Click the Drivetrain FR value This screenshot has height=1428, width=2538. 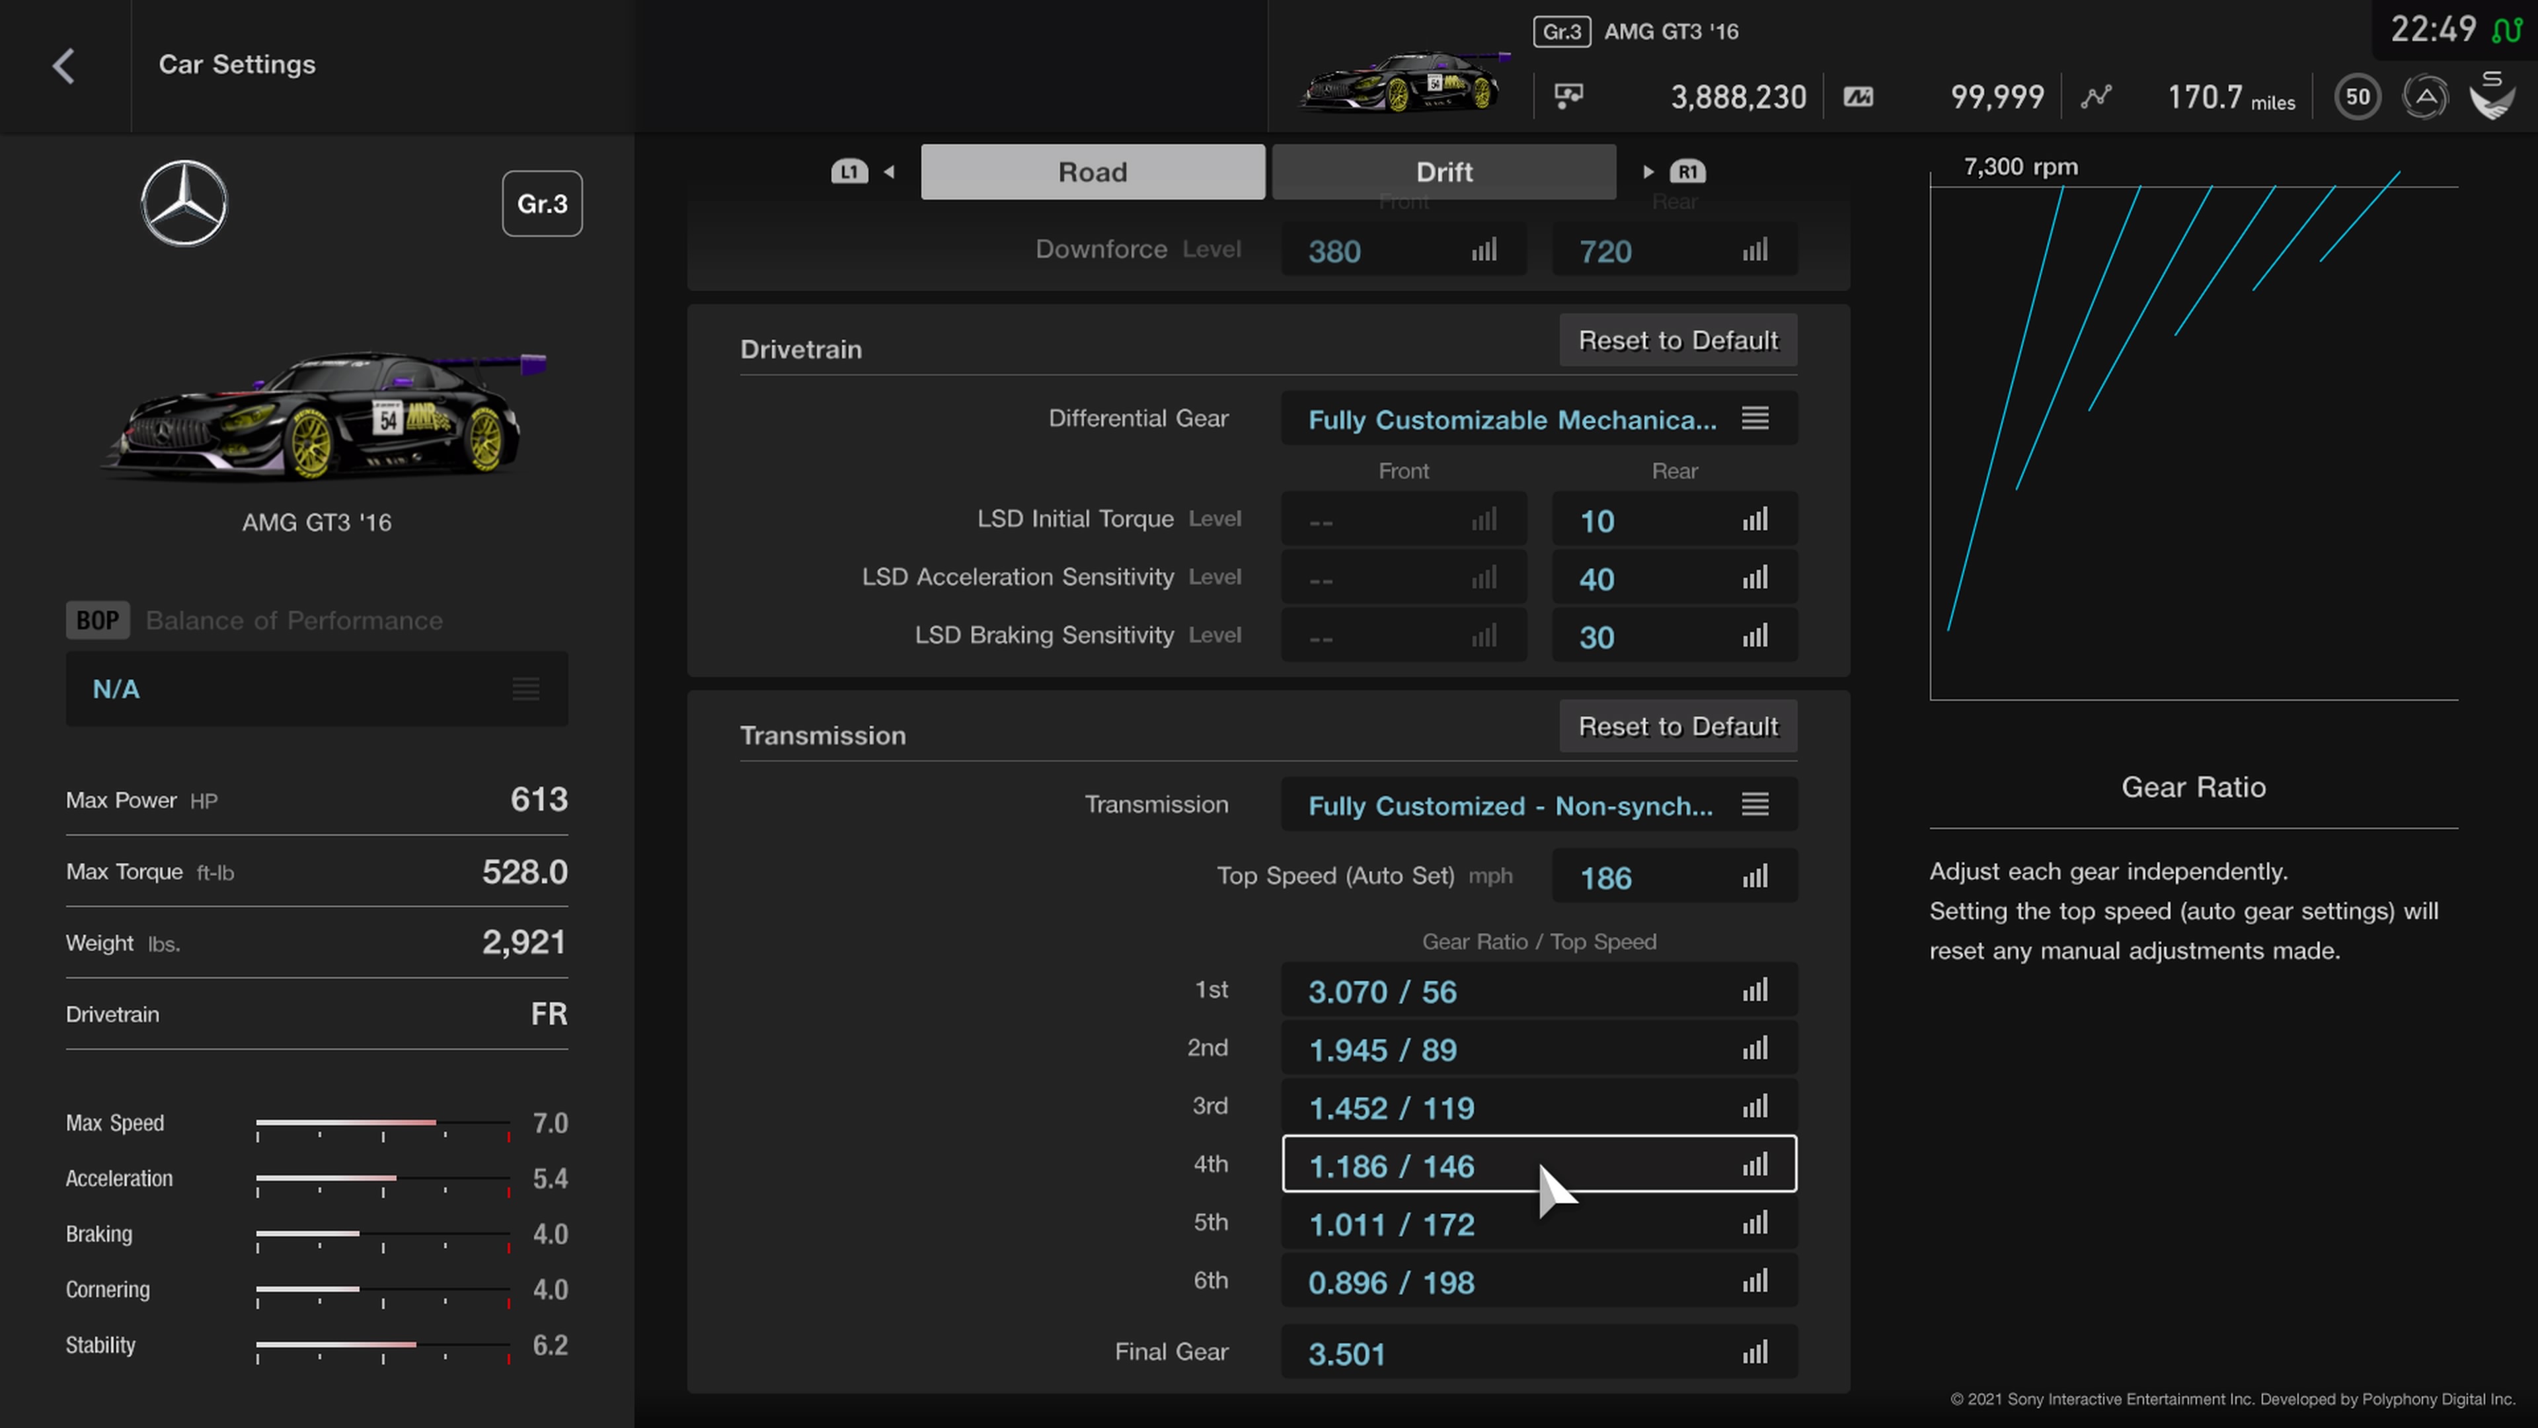coord(549,1014)
